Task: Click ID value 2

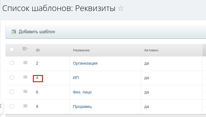Action: point(37,63)
